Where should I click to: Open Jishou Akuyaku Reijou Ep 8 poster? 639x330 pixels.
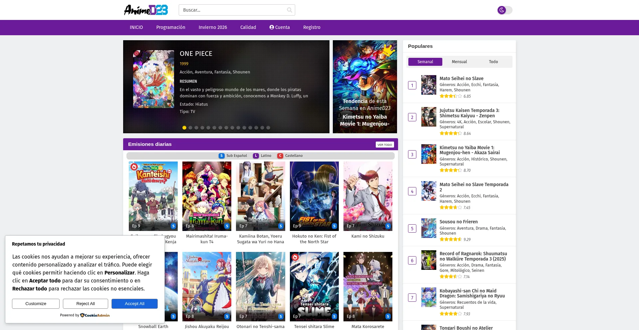pyautogui.click(x=207, y=286)
